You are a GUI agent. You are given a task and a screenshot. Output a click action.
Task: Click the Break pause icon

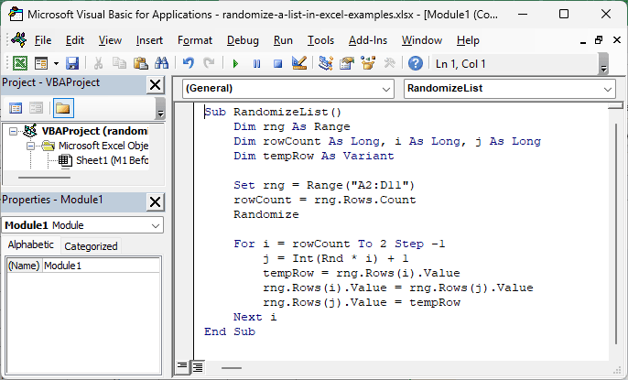[256, 64]
